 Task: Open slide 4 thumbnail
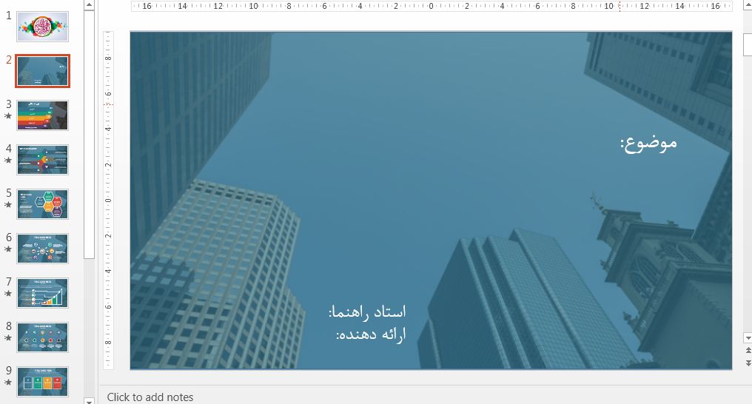click(x=43, y=160)
